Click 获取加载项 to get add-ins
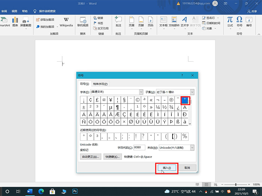The image size is (262, 196). tap(45, 20)
